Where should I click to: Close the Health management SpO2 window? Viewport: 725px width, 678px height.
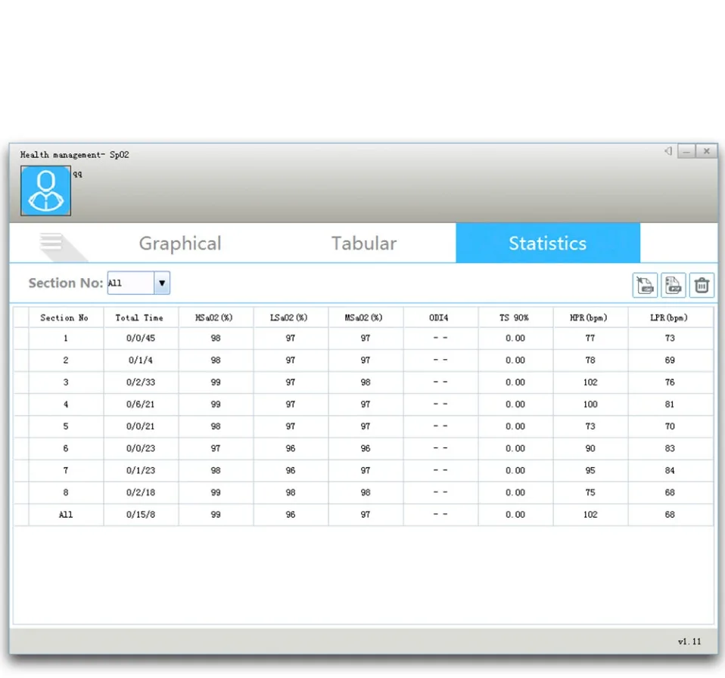707,151
